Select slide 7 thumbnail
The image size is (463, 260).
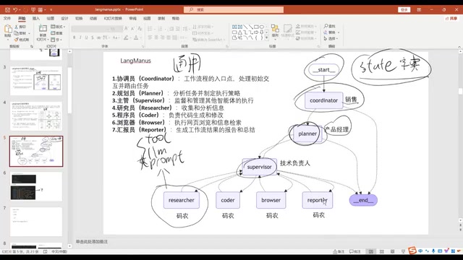click(x=36, y=222)
